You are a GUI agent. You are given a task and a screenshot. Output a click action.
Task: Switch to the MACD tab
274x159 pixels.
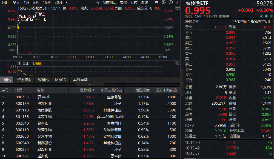(60, 80)
